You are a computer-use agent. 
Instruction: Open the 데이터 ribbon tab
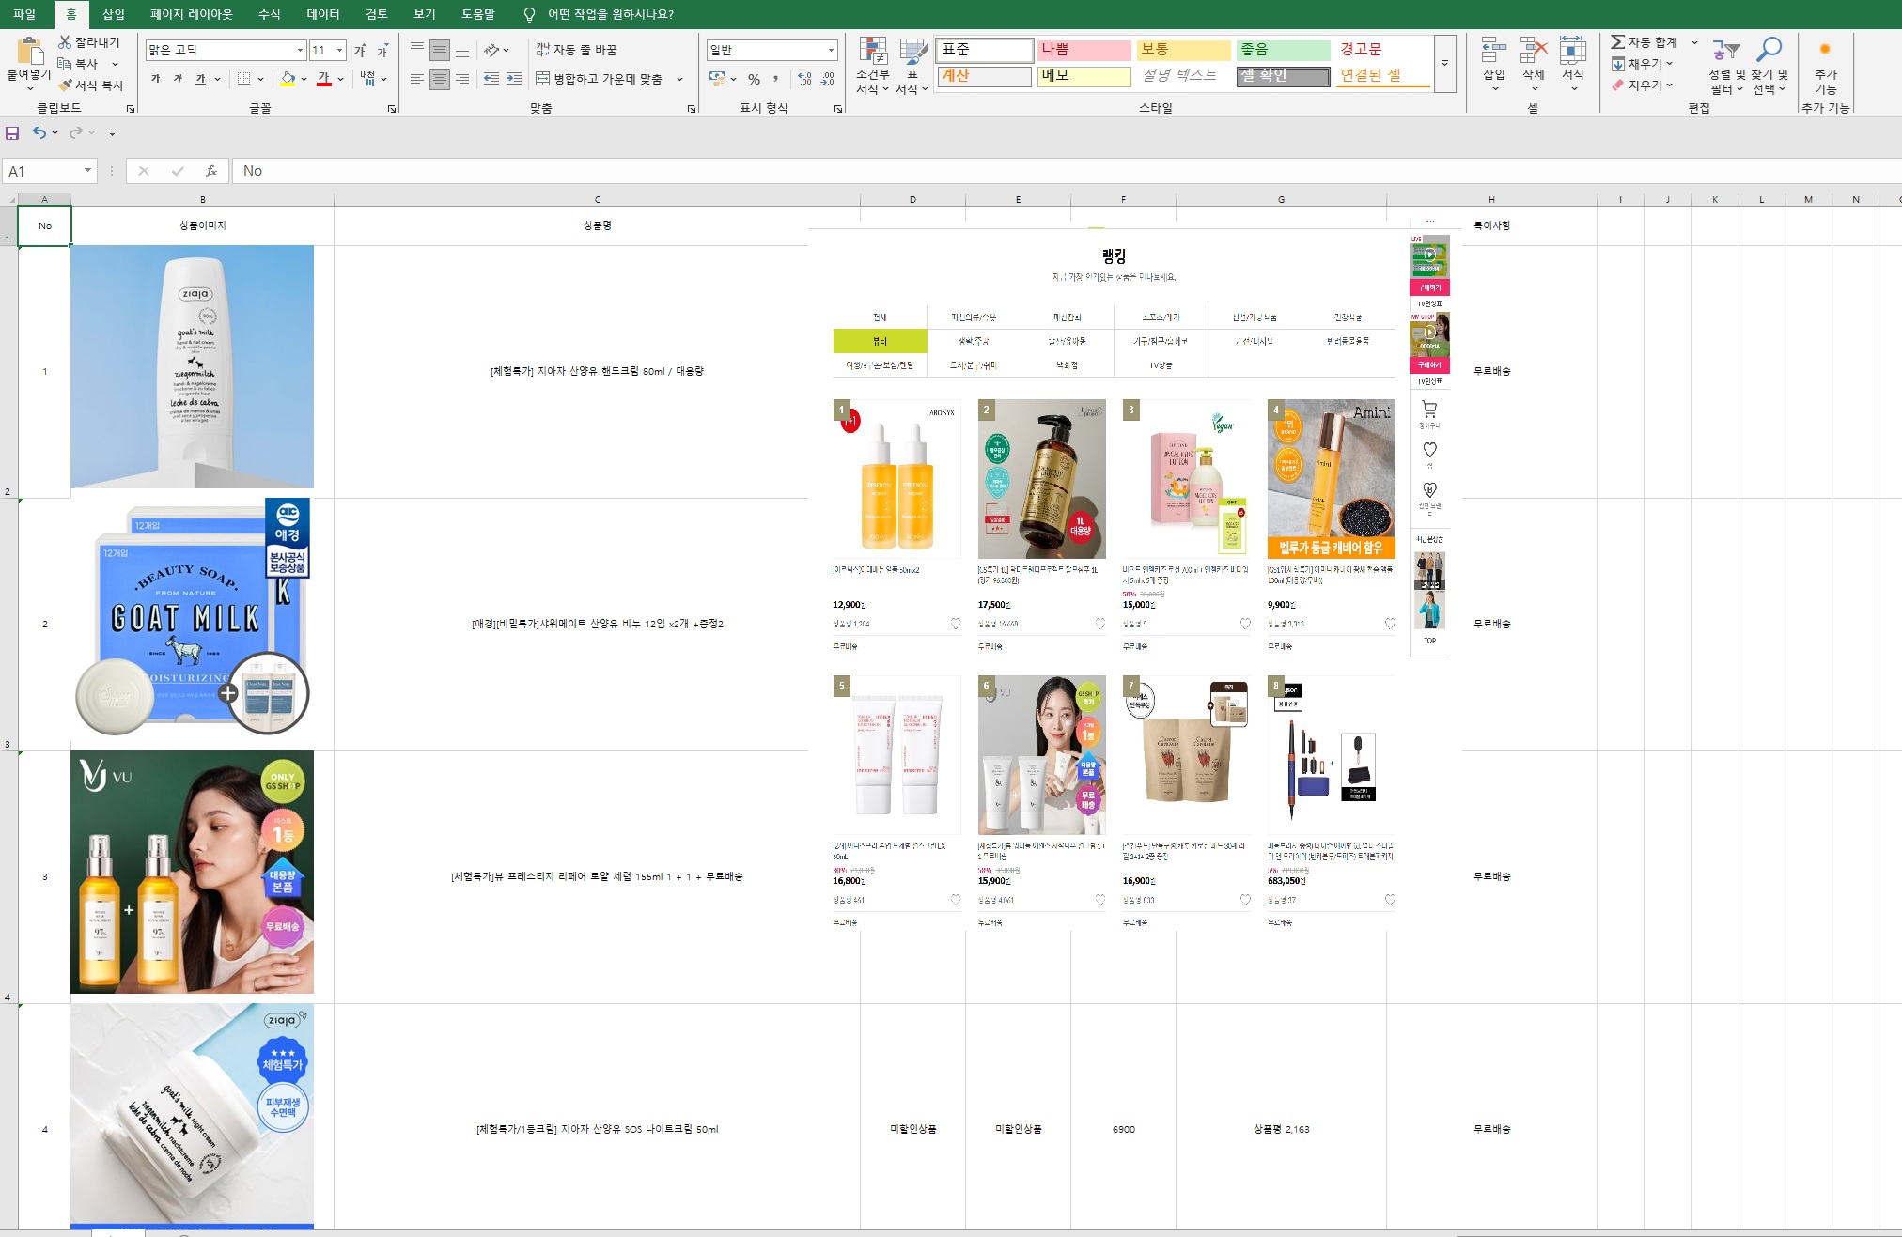click(x=322, y=14)
